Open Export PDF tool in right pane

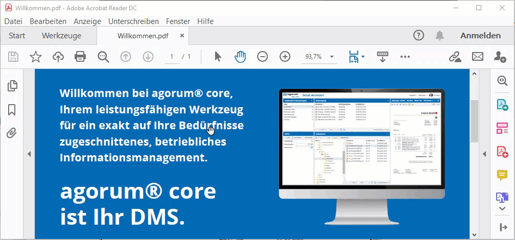point(502,105)
